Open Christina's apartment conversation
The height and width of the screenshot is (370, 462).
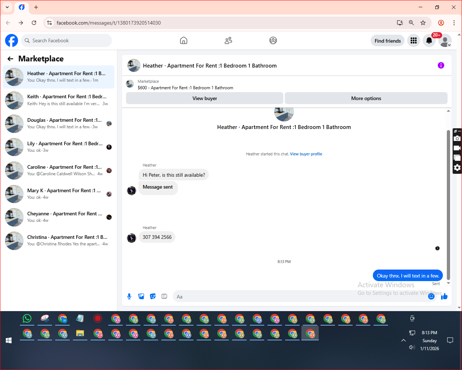tap(58, 241)
